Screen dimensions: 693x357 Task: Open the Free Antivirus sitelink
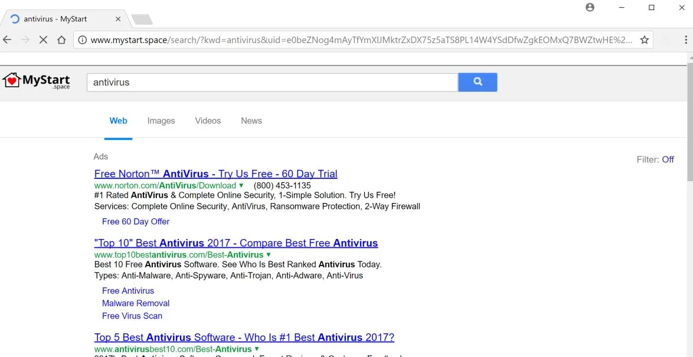pyautogui.click(x=128, y=291)
